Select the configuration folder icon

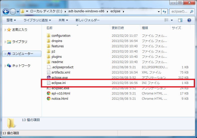pyautogui.click(x=48, y=35)
